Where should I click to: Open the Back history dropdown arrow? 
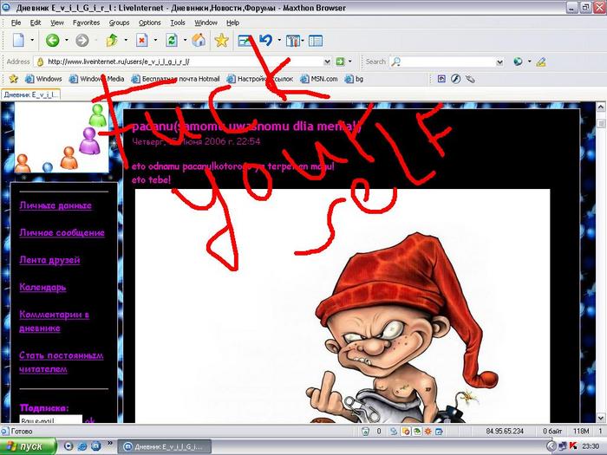coord(66,40)
